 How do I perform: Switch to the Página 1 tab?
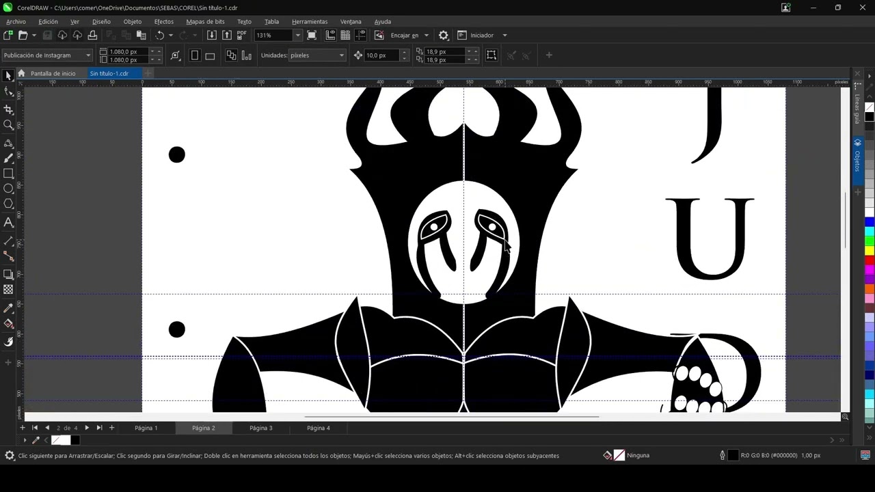click(146, 428)
